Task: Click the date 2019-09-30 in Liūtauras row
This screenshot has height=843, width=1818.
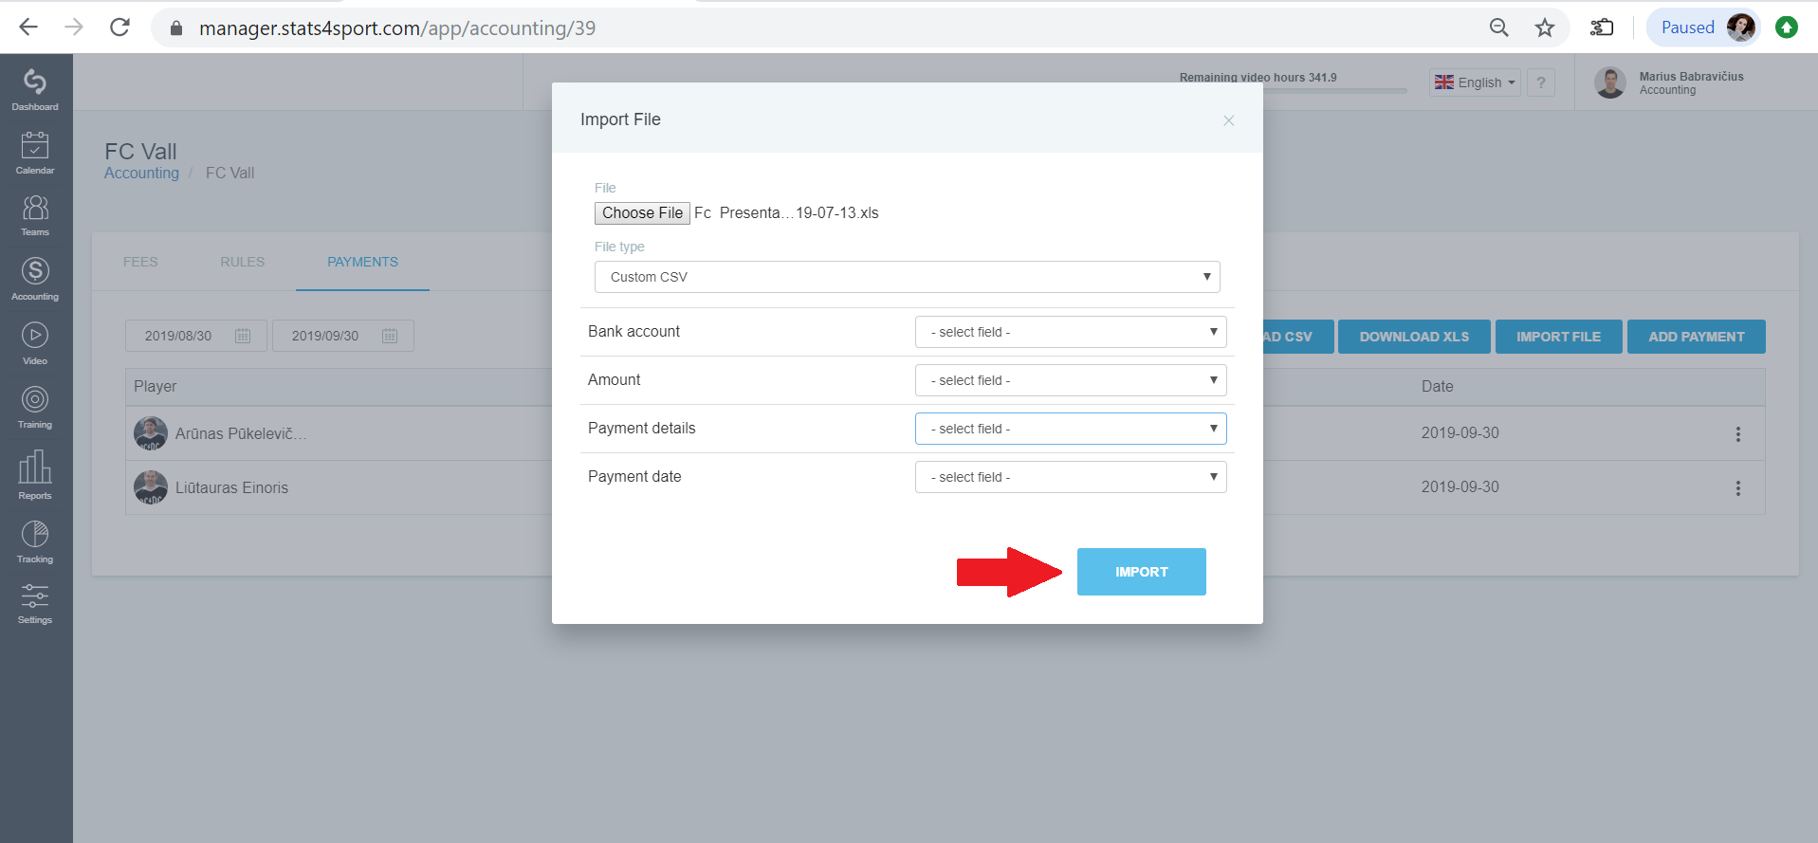Action: coord(1460,486)
